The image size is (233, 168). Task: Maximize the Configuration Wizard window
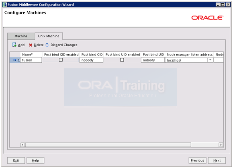coord(223,4)
